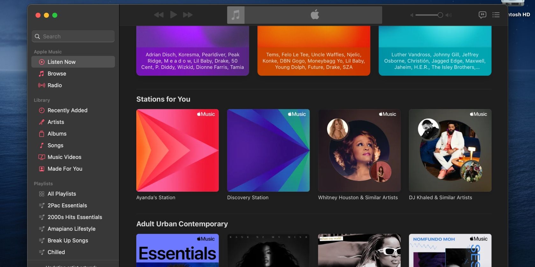The width and height of the screenshot is (535, 267).
Task: Click the Songs note icon
Action: pos(42,145)
